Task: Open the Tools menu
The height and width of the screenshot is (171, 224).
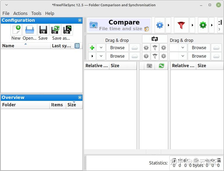Action: pos(36,13)
